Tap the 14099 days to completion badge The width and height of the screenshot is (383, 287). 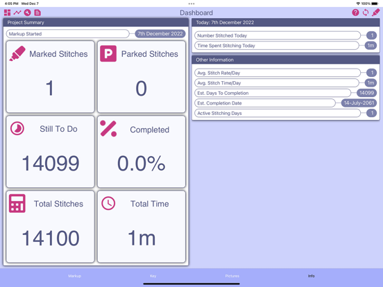click(366, 93)
